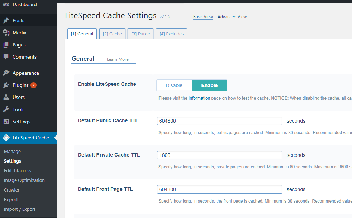The height and width of the screenshot is (218, 352).
Task: Switch to the [2] Cache tab
Action: pyautogui.click(x=112, y=34)
